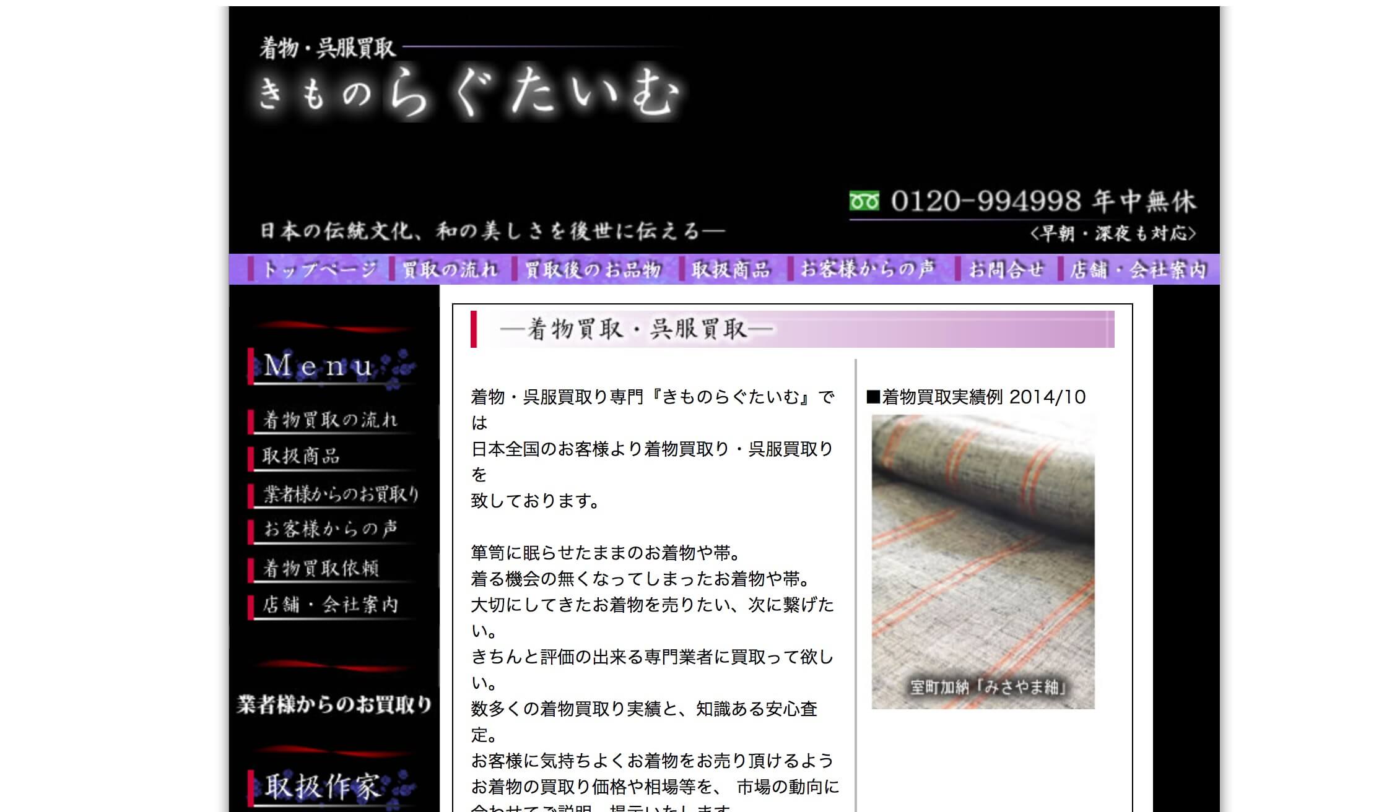Click the green free-dial phone icon

click(864, 201)
